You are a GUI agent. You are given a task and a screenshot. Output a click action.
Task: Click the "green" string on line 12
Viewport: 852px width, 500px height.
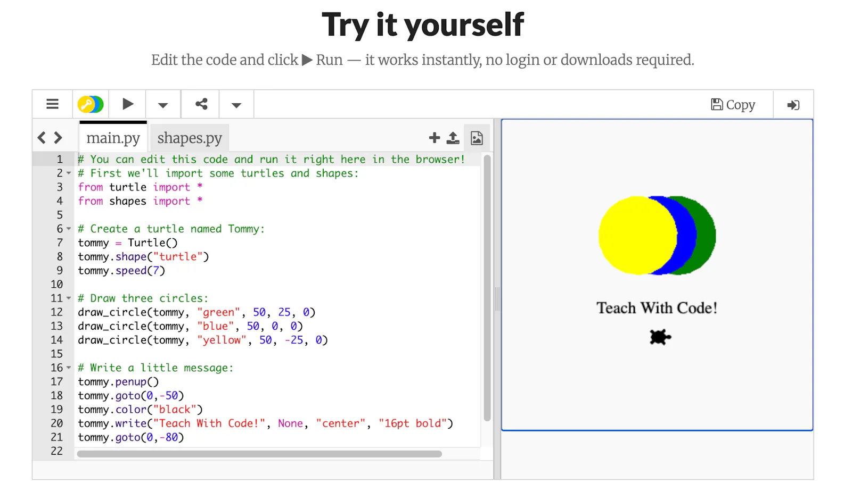click(218, 312)
